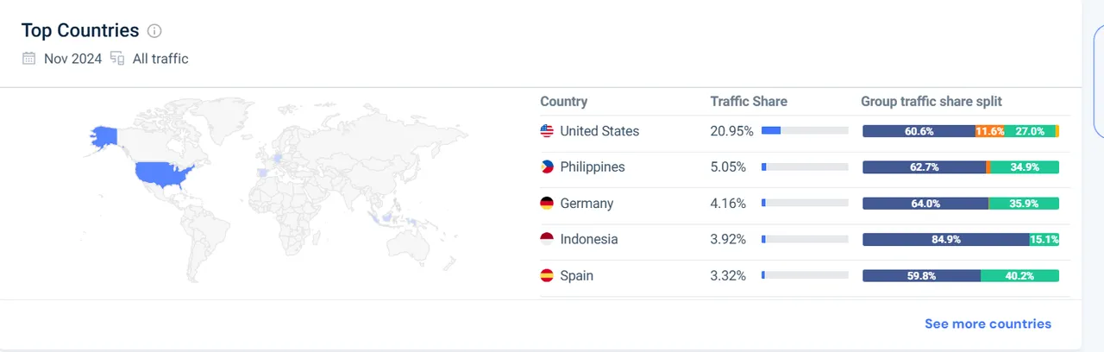Click the Philippines flag icon
The image size is (1104, 352).
point(547,167)
